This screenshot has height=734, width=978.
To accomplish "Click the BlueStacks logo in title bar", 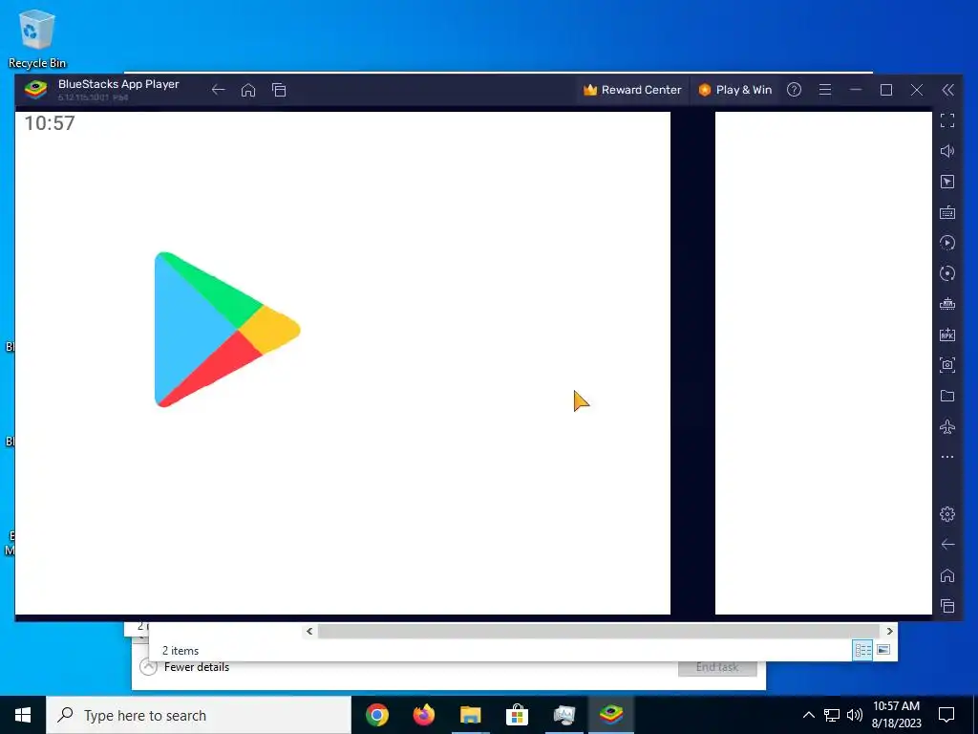I will point(35,90).
